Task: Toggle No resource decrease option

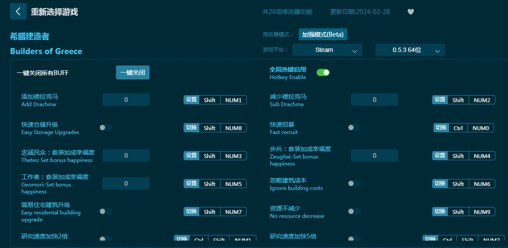Action: pos(354,211)
